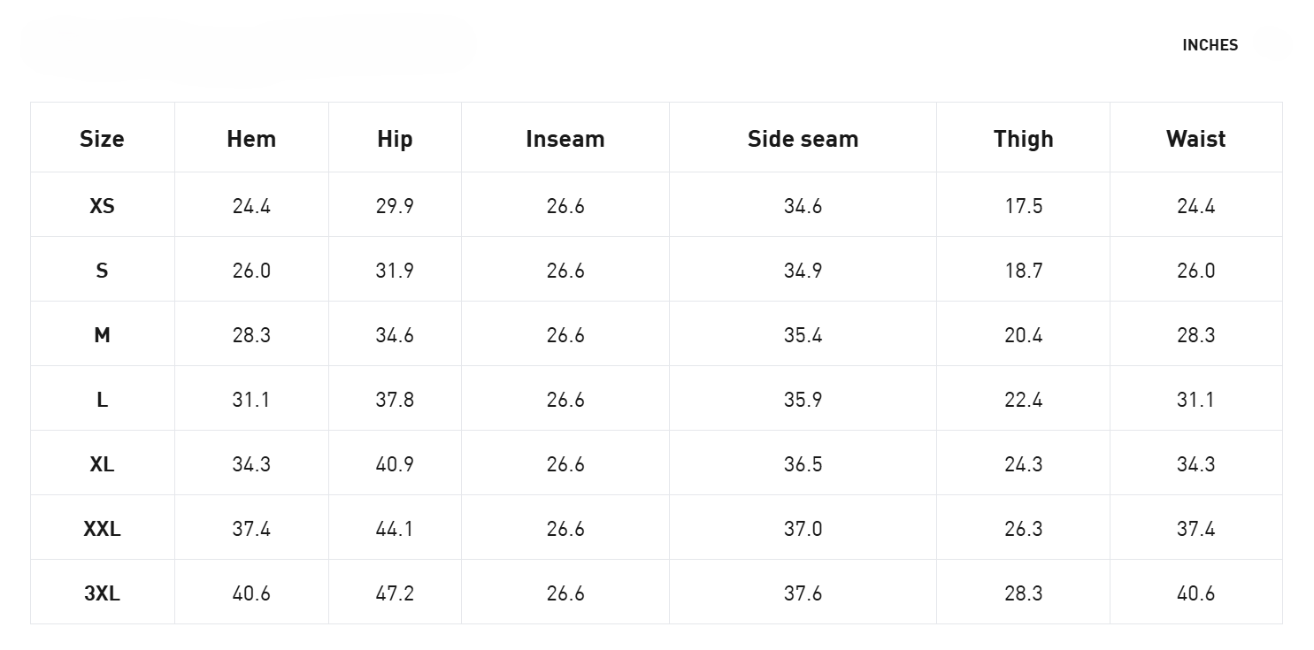Click the Thigh column header
The width and height of the screenshot is (1314, 650).
coord(1023,139)
